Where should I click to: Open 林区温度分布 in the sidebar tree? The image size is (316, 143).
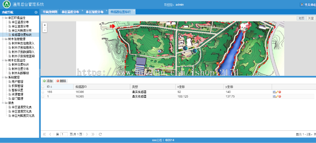20,22
